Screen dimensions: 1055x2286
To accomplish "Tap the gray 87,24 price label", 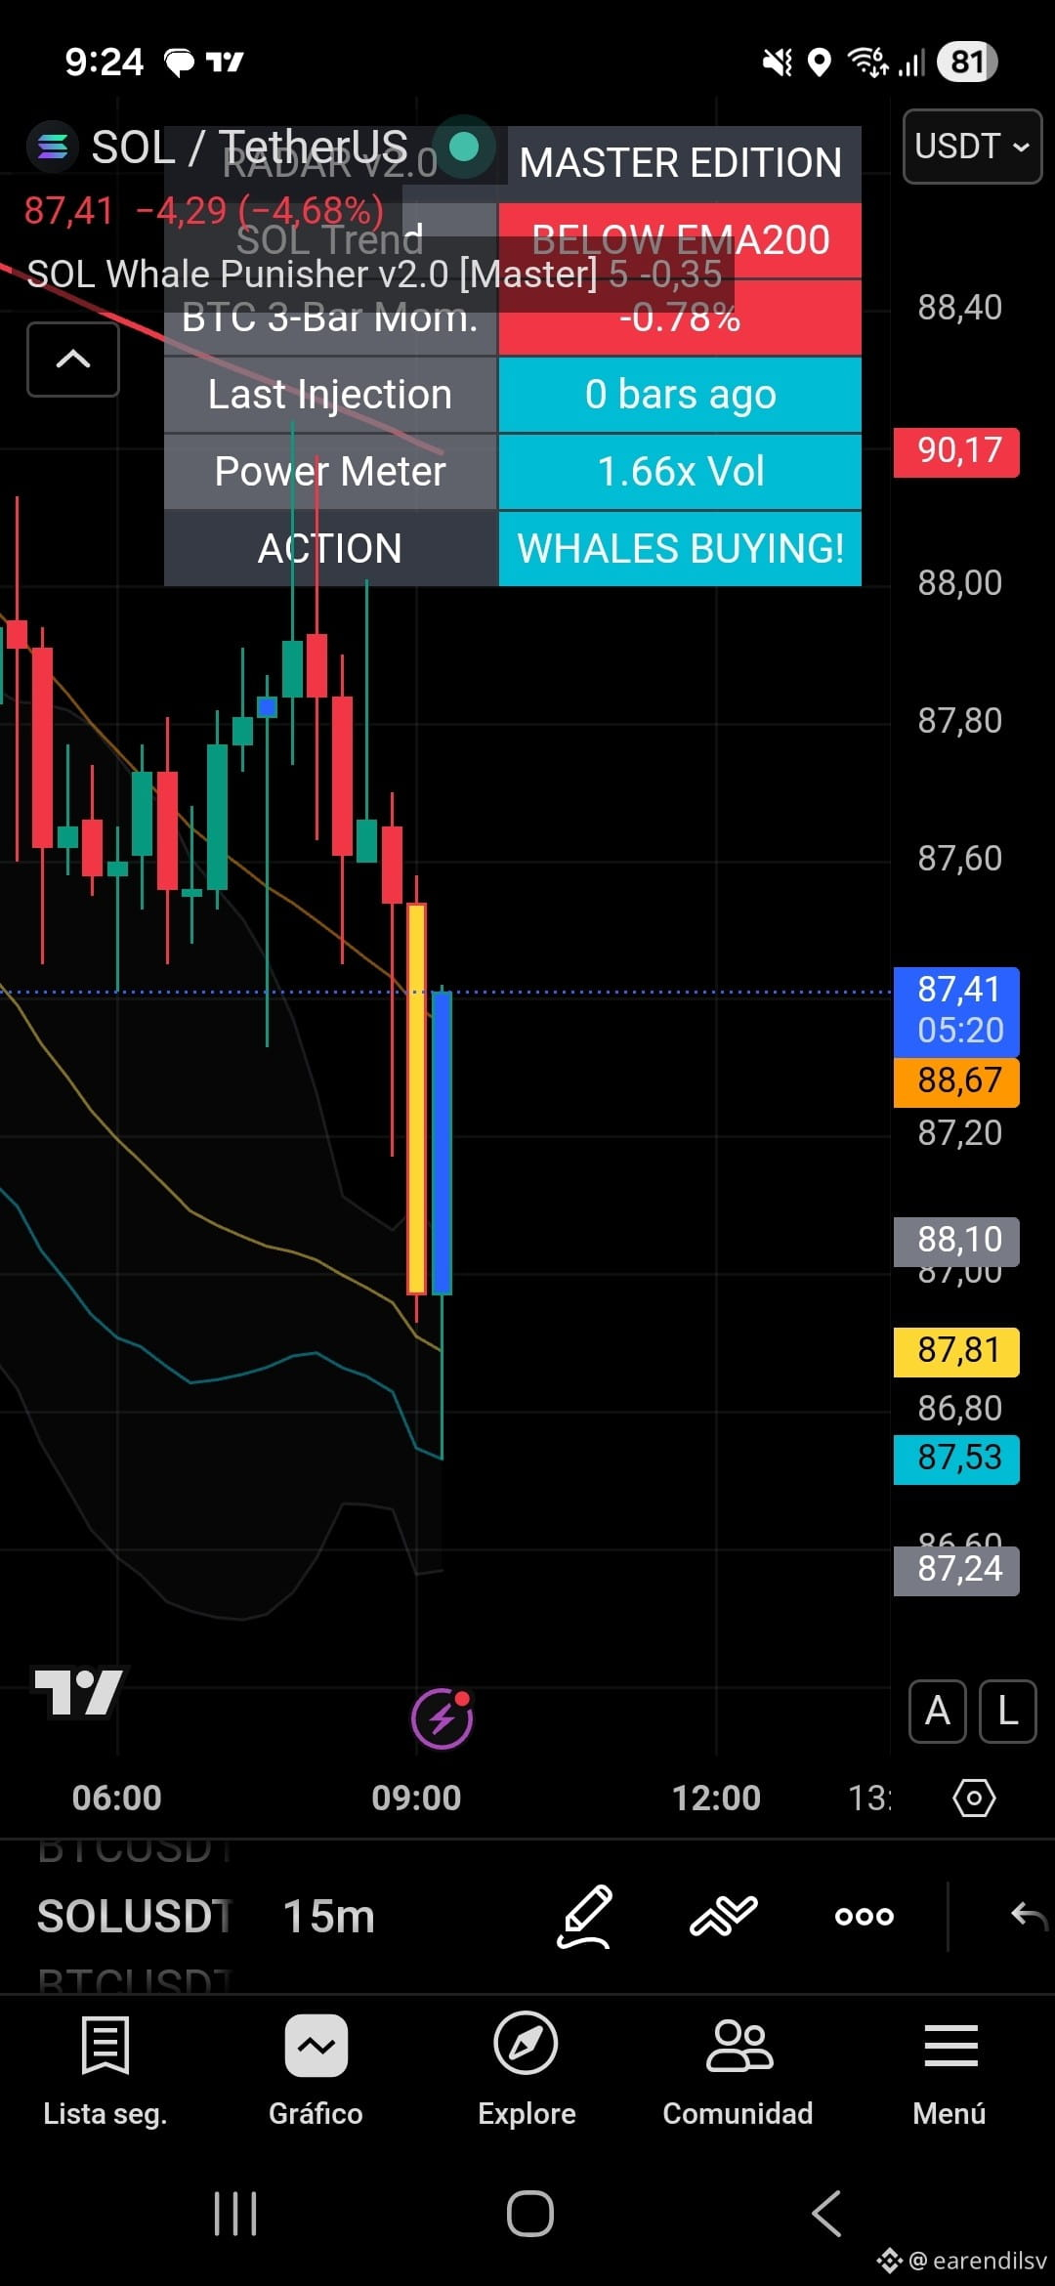I will click(x=956, y=1570).
